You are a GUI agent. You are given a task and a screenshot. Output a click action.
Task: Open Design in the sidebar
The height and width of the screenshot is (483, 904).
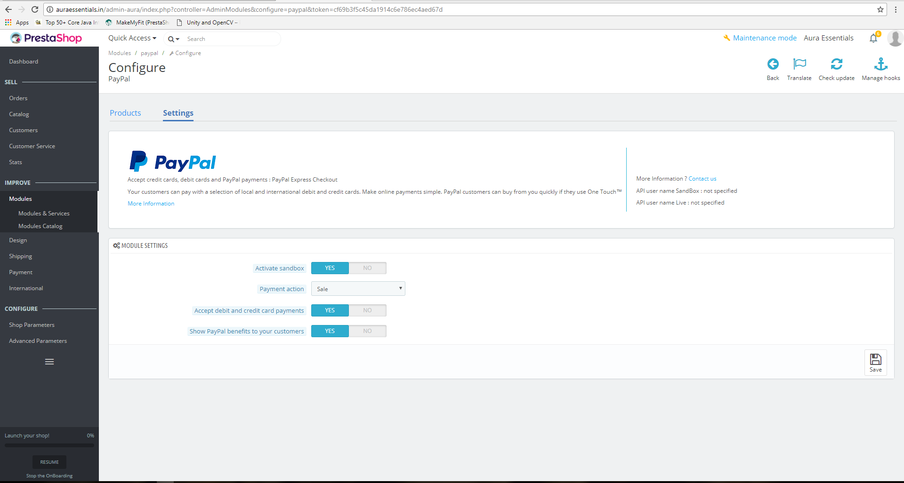[x=18, y=240]
